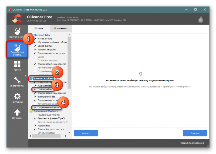Toggle Последнее место загрузки under Edge
This screenshot has width=216, height=154.
pyautogui.click(x=35, y=53)
